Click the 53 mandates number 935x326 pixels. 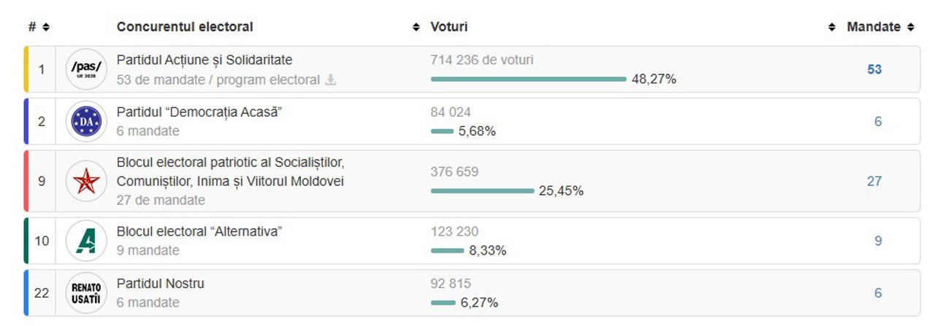coord(874,69)
